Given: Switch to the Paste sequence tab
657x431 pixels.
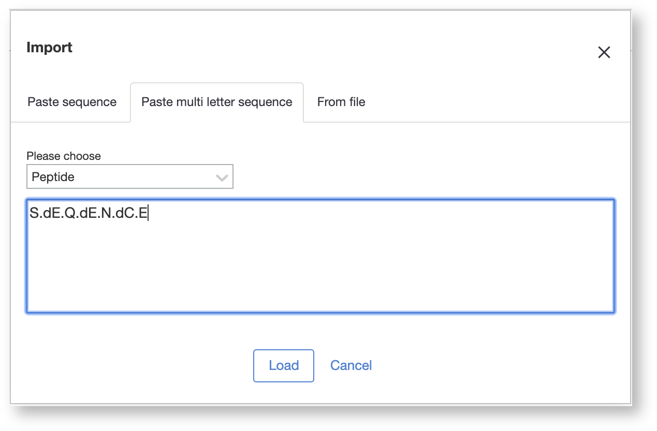Looking at the screenshot, I should [72, 102].
